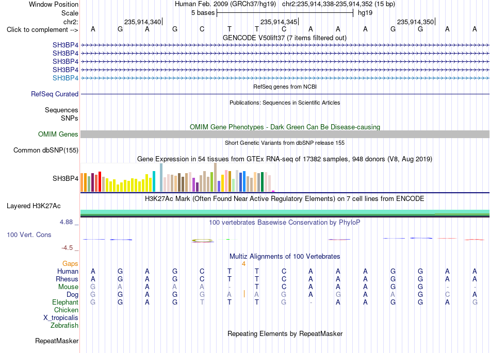Select the Chicken alignment row label
490x353 pixels.
tap(66, 310)
